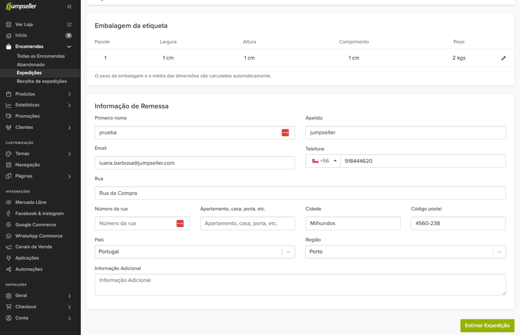Image resolution: width=520 pixels, height=335 pixels.
Task: Click the Facebook & Instagram icon
Action: coord(9,214)
